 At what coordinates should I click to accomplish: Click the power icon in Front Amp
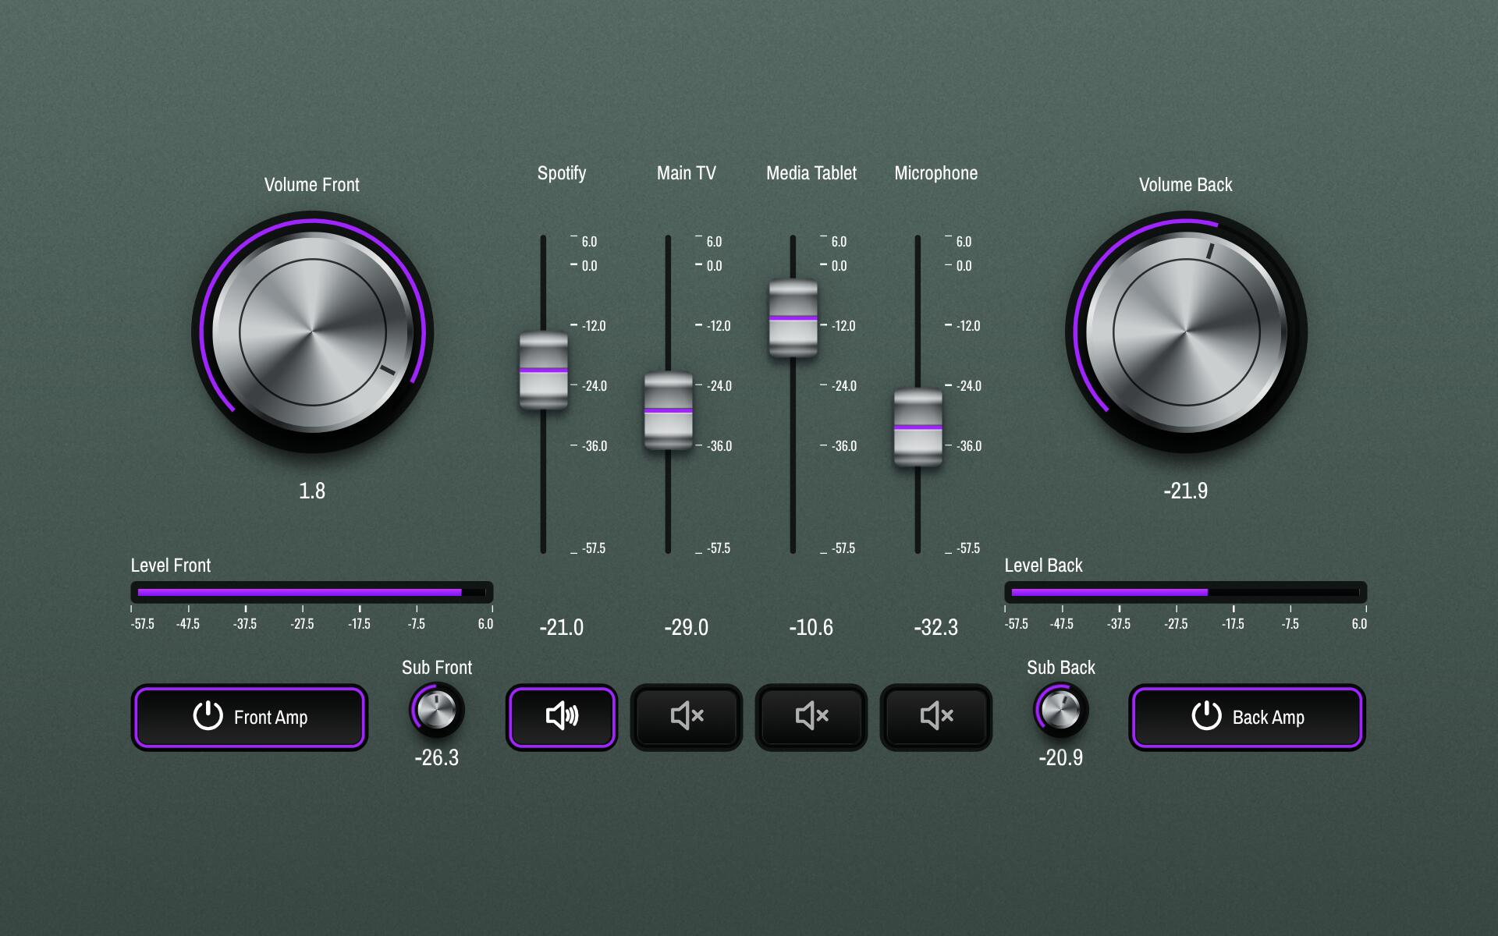208,715
